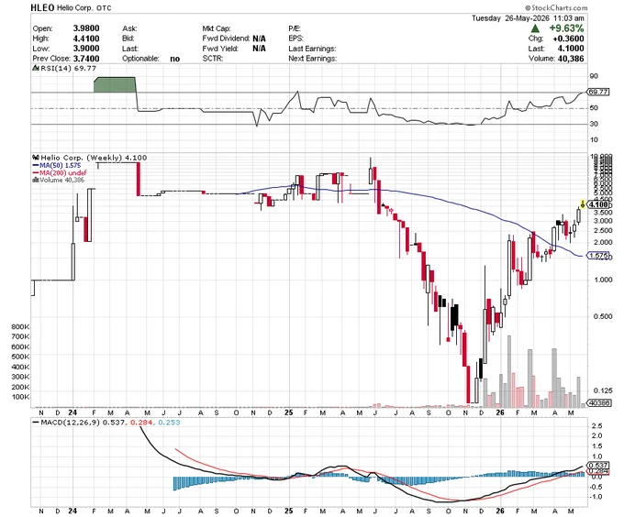This screenshot has height=517, width=624.
Task: Click the Ask label
Action: coord(129,28)
